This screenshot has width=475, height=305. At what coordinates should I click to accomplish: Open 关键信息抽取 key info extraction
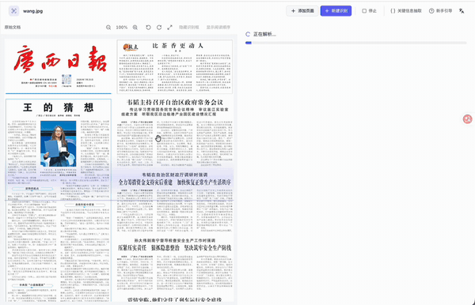tap(406, 11)
